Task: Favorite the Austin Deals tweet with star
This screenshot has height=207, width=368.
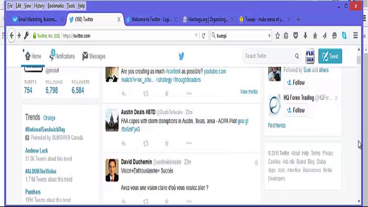Action: point(166,143)
